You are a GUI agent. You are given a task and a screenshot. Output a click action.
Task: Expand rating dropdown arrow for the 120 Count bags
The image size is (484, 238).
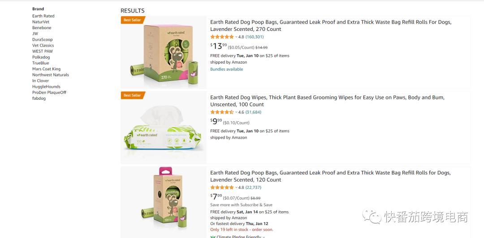[x=236, y=188]
